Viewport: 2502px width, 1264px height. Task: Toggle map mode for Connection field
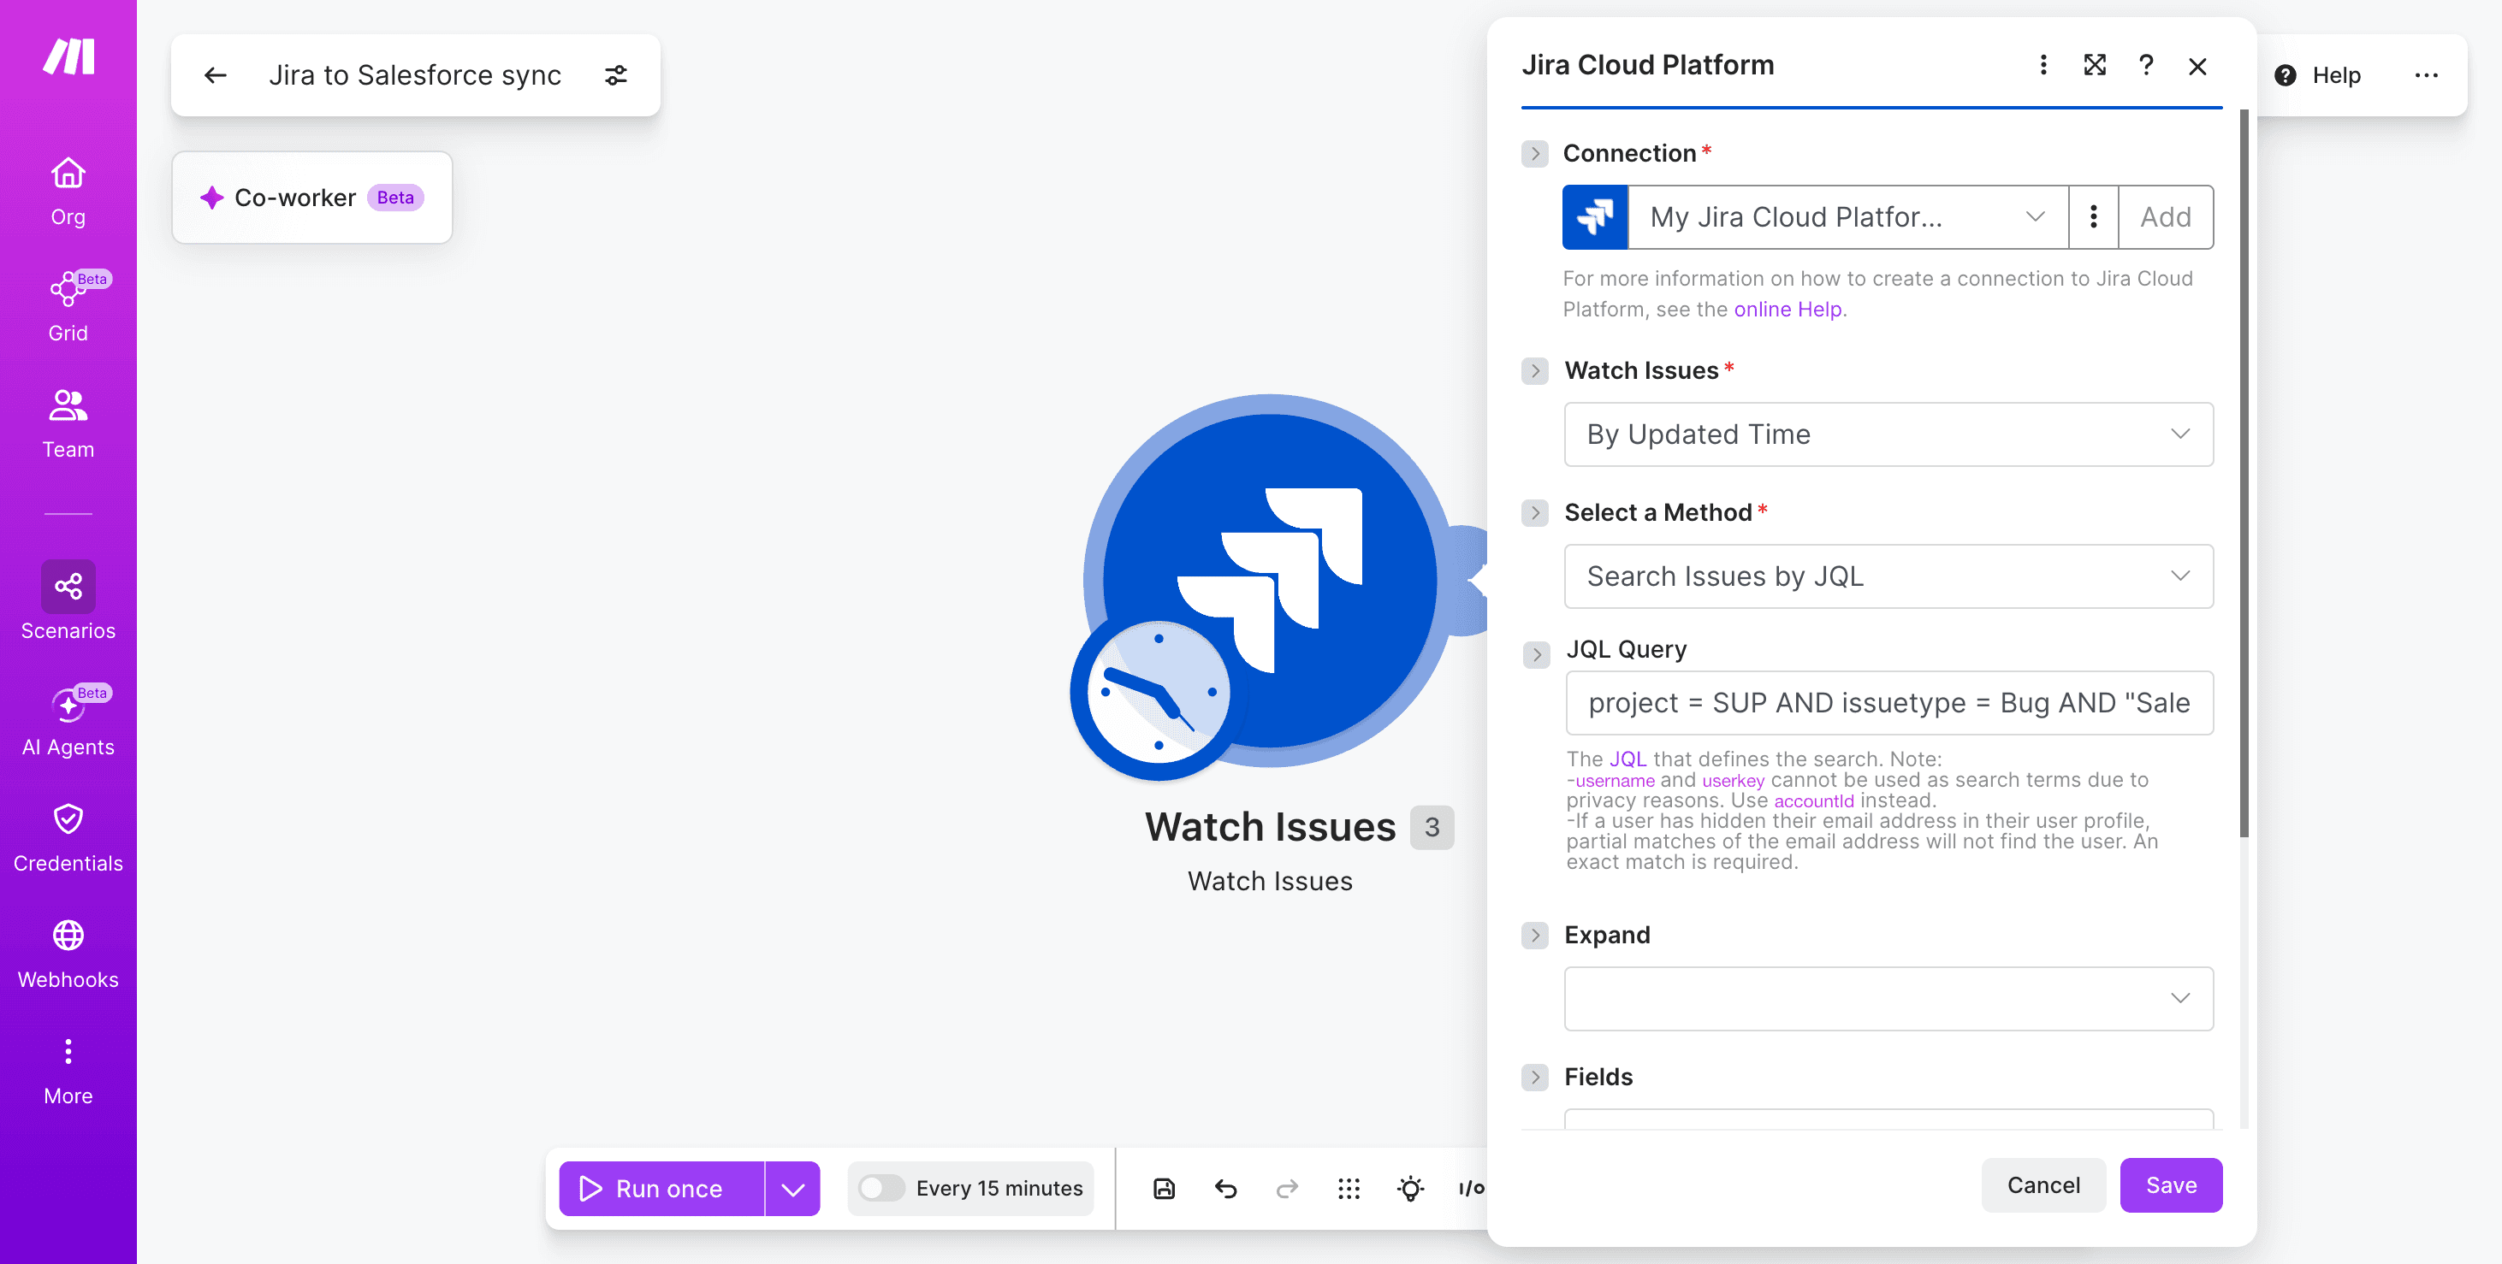[1534, 153]
